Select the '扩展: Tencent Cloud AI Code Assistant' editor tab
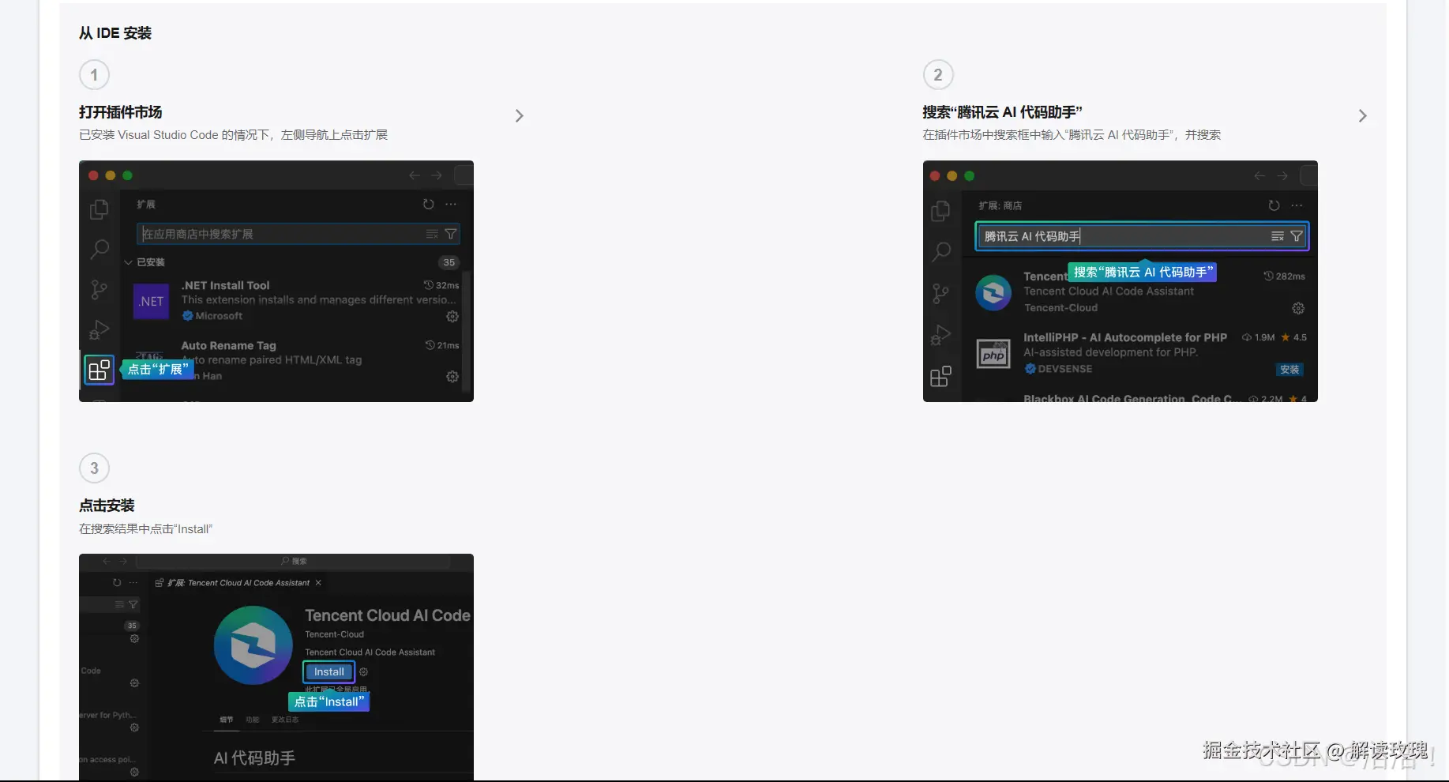 [x=238, y=583]
